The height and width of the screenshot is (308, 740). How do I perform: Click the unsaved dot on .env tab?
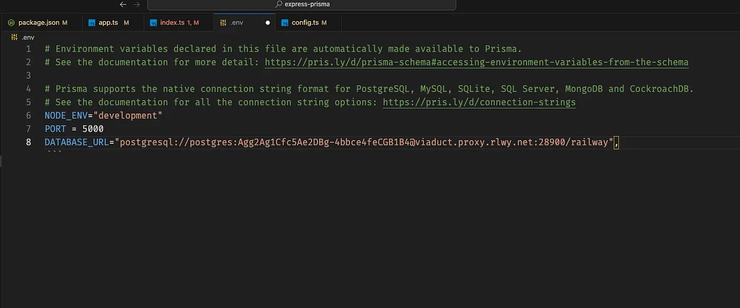coord(267,23)
